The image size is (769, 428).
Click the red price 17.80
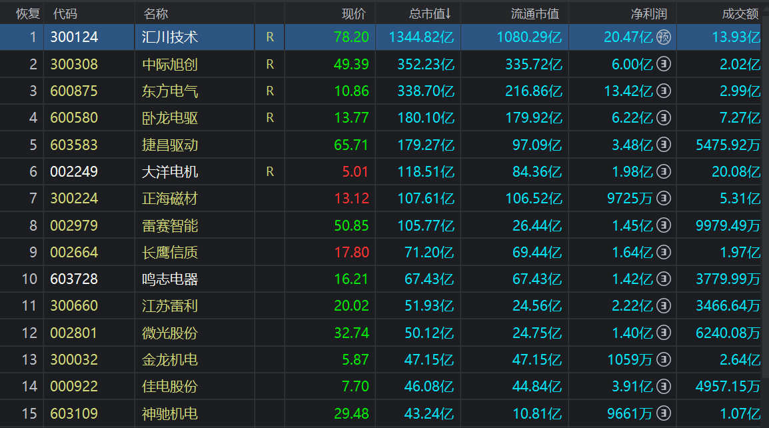click(x=352, y=252)
